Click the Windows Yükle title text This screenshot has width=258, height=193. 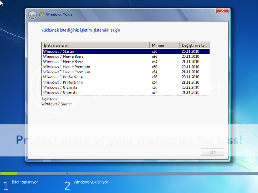(x=59, y=15)
